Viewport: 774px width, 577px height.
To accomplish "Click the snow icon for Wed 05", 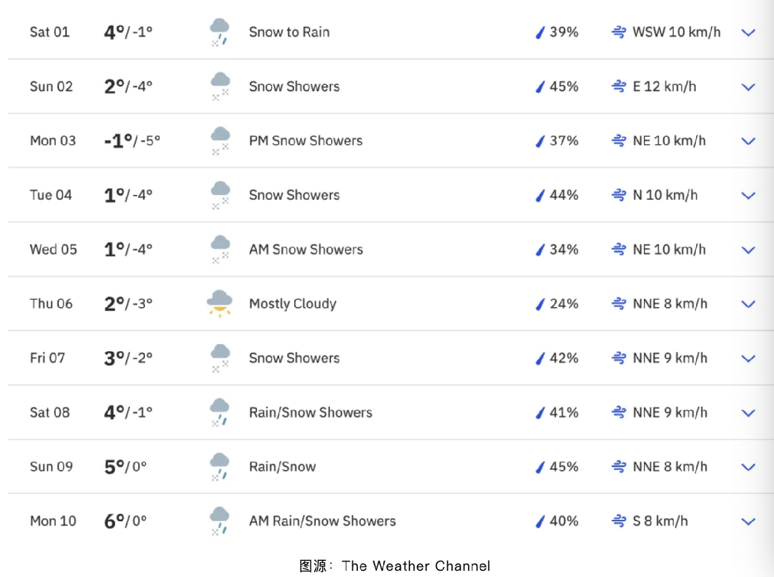I will (220, 249).
